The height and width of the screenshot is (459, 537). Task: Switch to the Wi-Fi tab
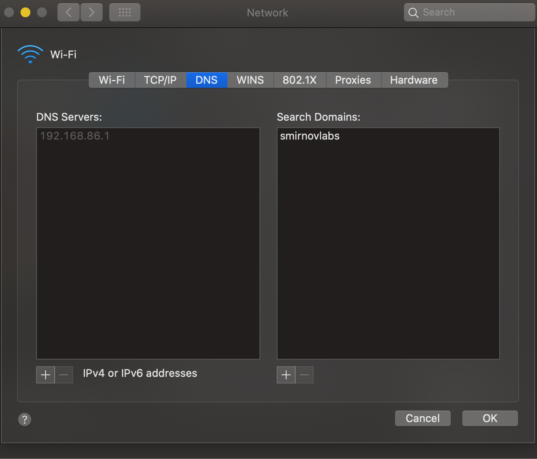pos(112,80)
